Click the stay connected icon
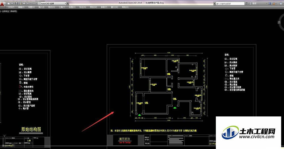The image size is (284, 149). pyautogui.click(x=274, y=3)
